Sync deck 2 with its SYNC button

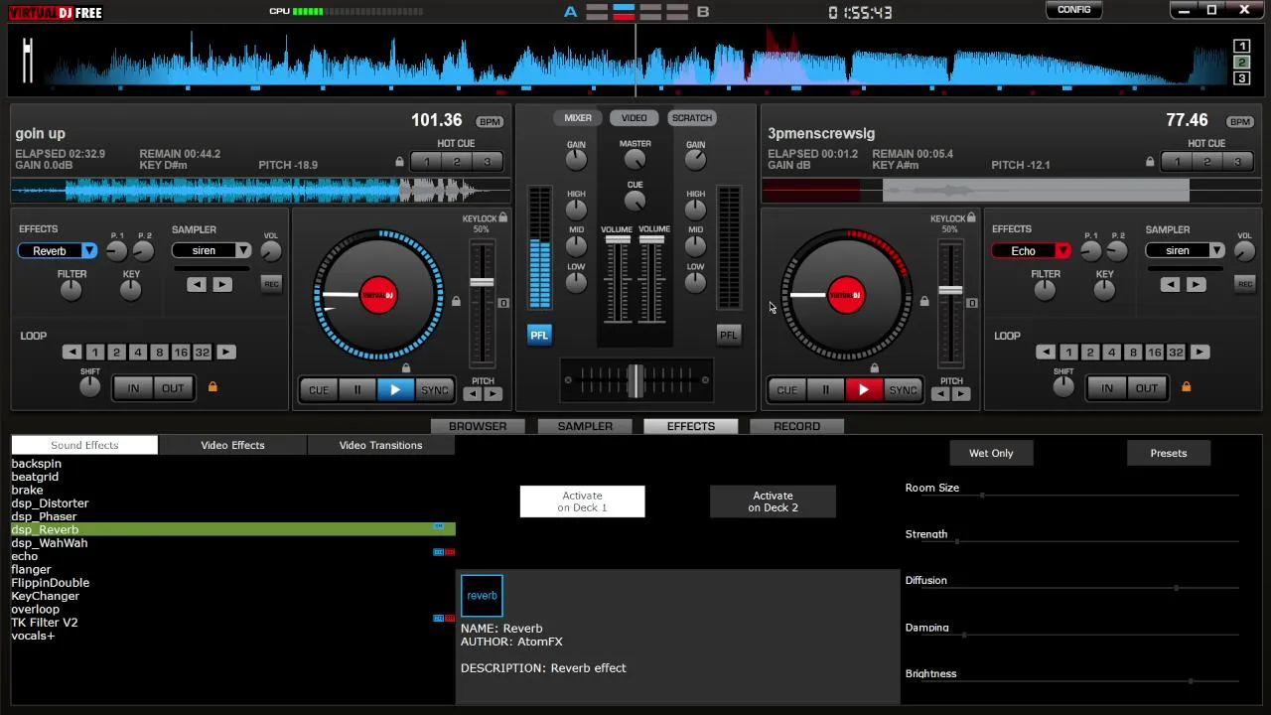(x=903, y=390)
